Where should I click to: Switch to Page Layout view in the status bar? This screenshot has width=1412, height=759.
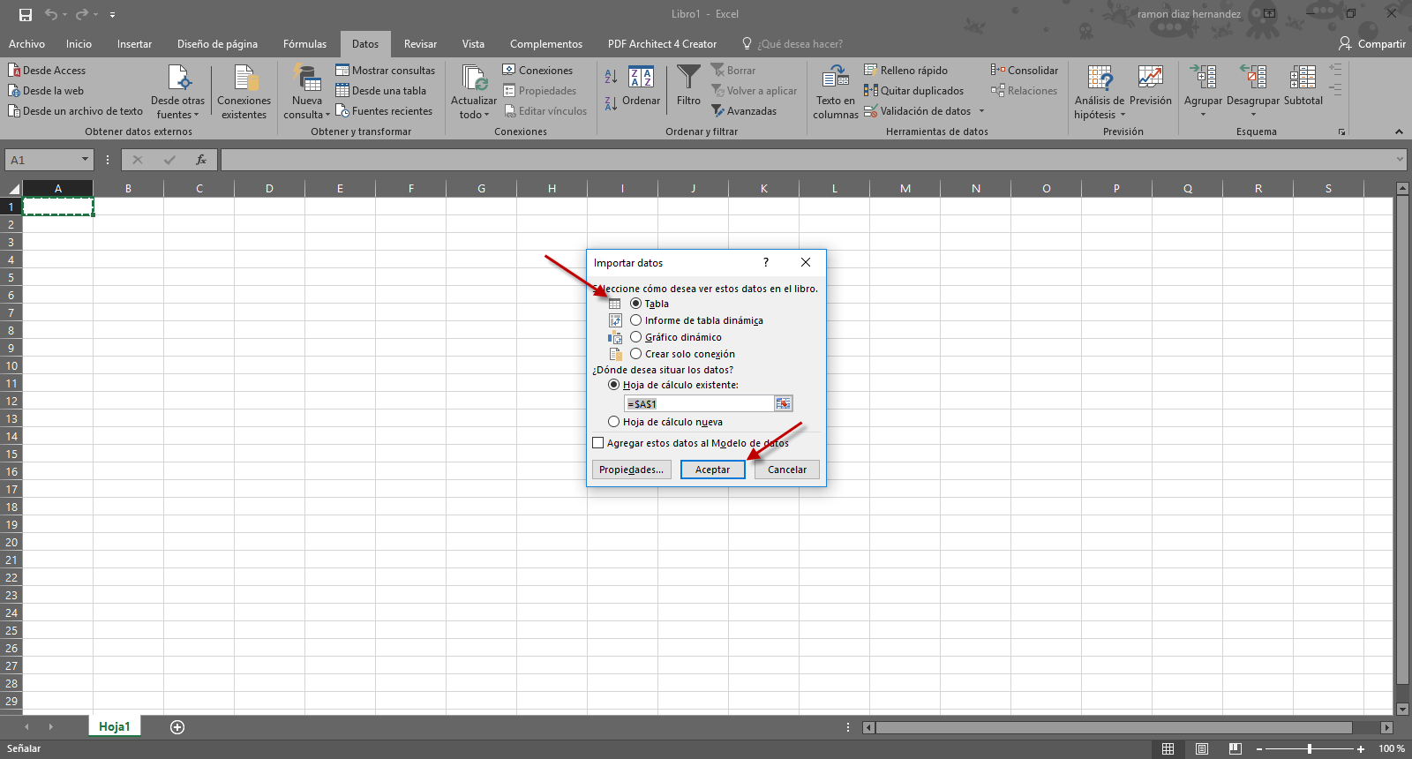pos(1202,748)
